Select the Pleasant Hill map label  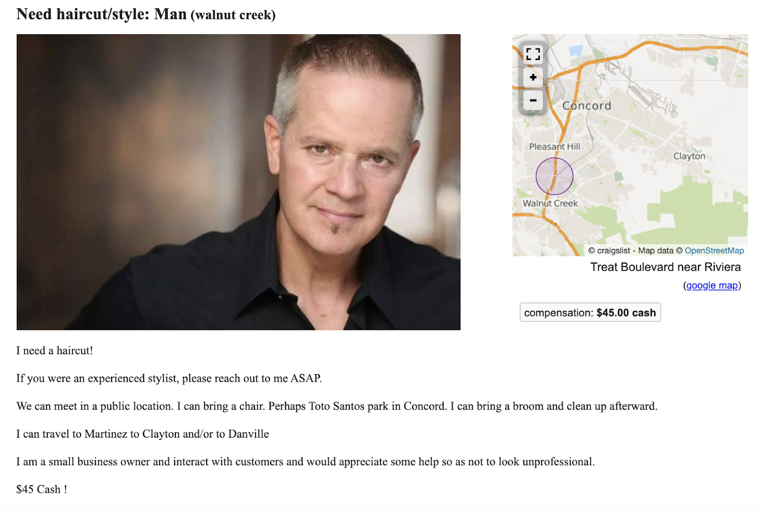554,147
